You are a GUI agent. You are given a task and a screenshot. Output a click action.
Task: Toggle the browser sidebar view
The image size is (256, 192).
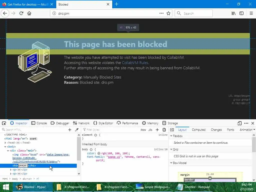click(241, 13)
